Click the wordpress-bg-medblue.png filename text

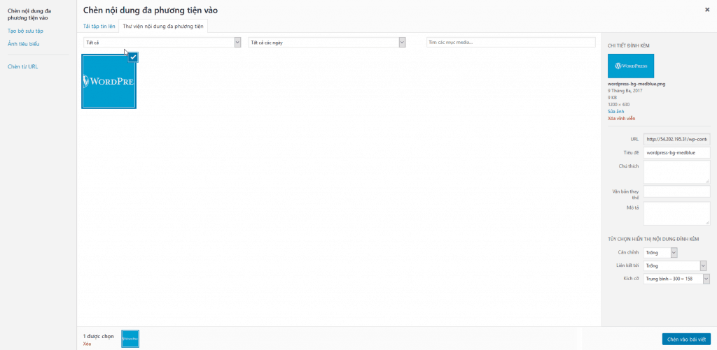636,85
